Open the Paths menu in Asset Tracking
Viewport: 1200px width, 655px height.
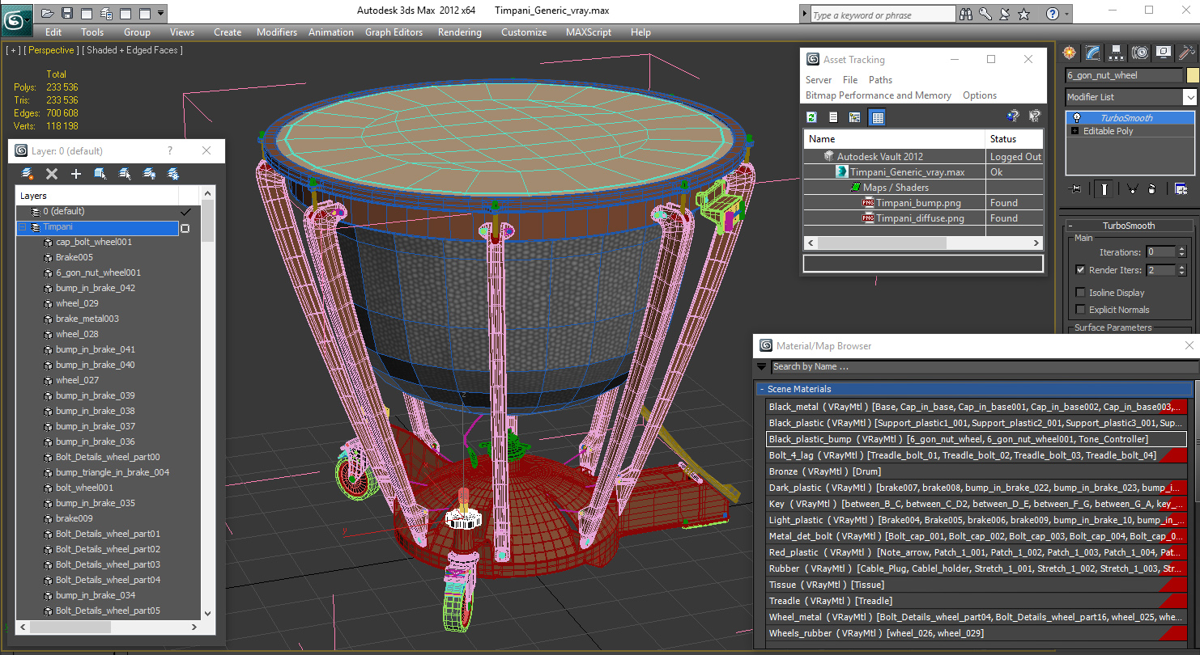(x=880, y=80)
